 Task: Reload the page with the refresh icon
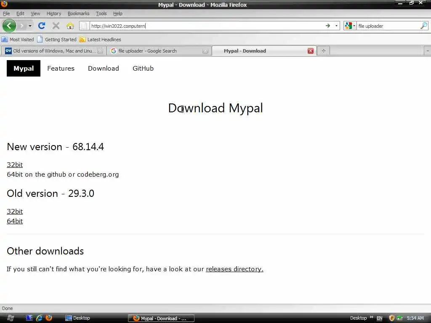click(42, 26)
